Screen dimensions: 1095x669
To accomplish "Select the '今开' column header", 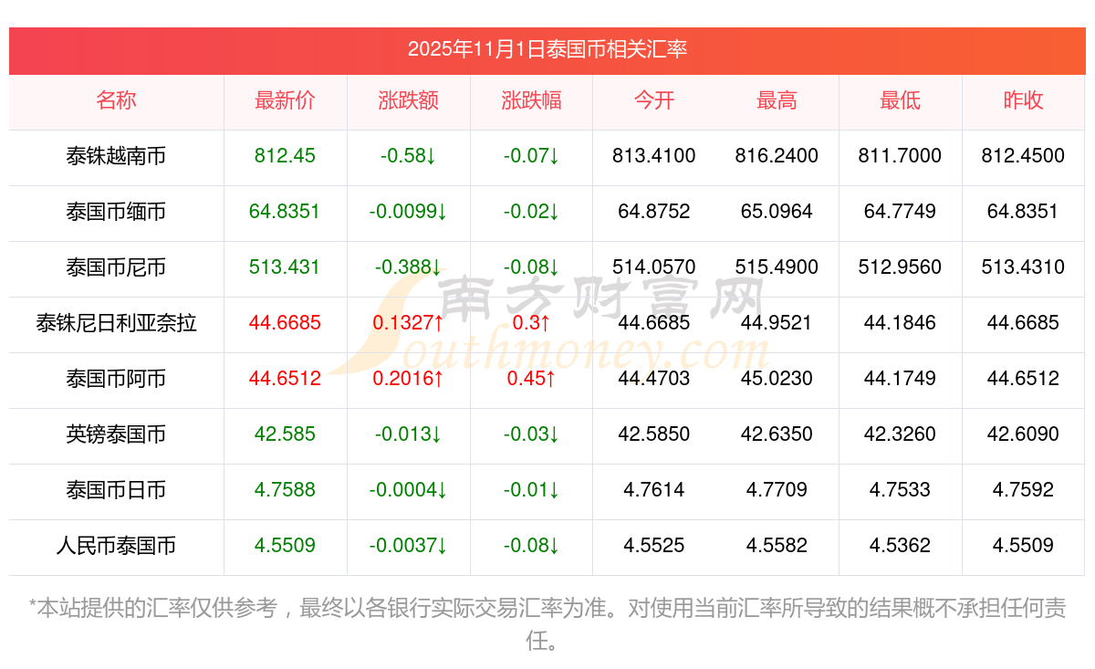I will [654, 100].
